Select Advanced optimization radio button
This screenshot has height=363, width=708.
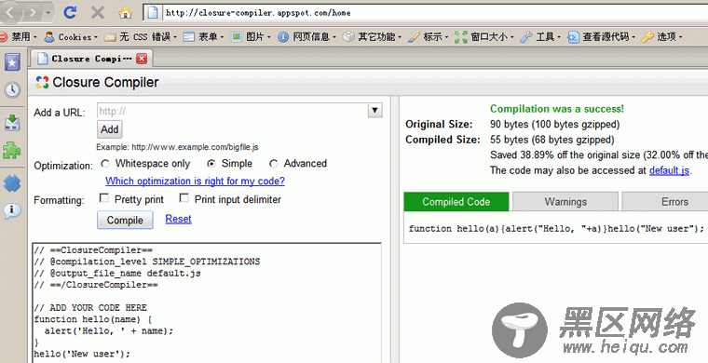pyautogui.click(x=273, y=164)
